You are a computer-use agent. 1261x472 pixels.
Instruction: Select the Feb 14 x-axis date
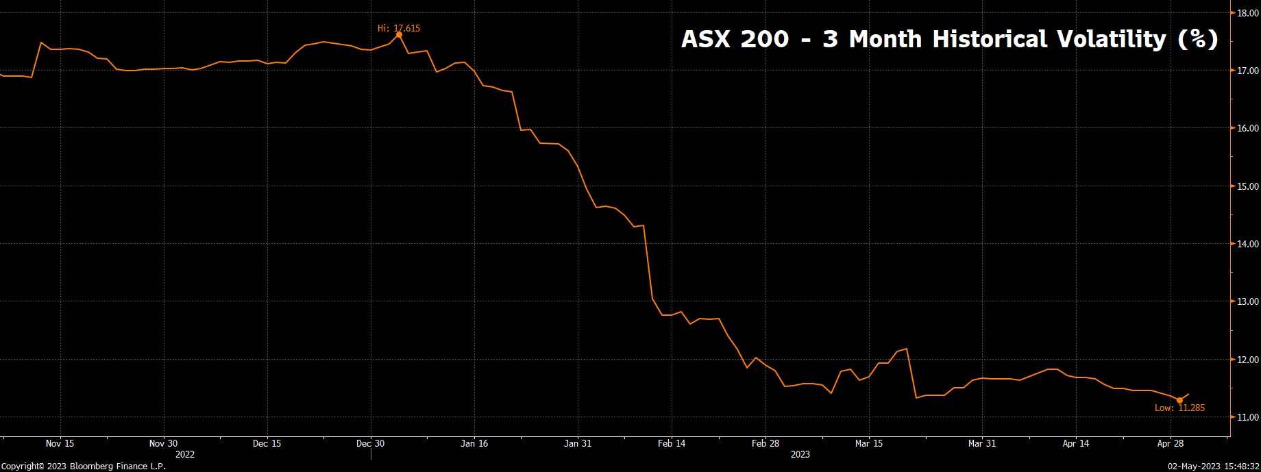(671, 443)
